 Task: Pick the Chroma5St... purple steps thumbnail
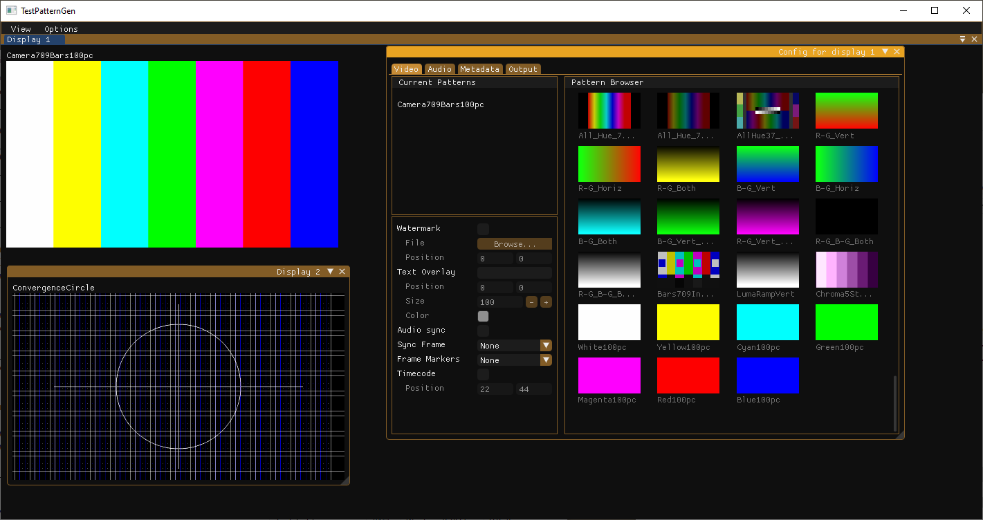pyautogui.click(x=847, y=270)
